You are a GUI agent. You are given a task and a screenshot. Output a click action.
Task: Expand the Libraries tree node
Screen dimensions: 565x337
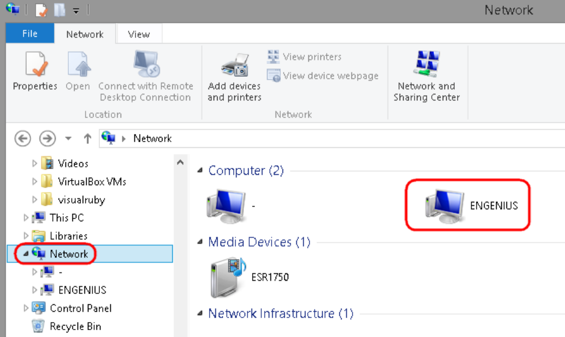tap(25, 236)
